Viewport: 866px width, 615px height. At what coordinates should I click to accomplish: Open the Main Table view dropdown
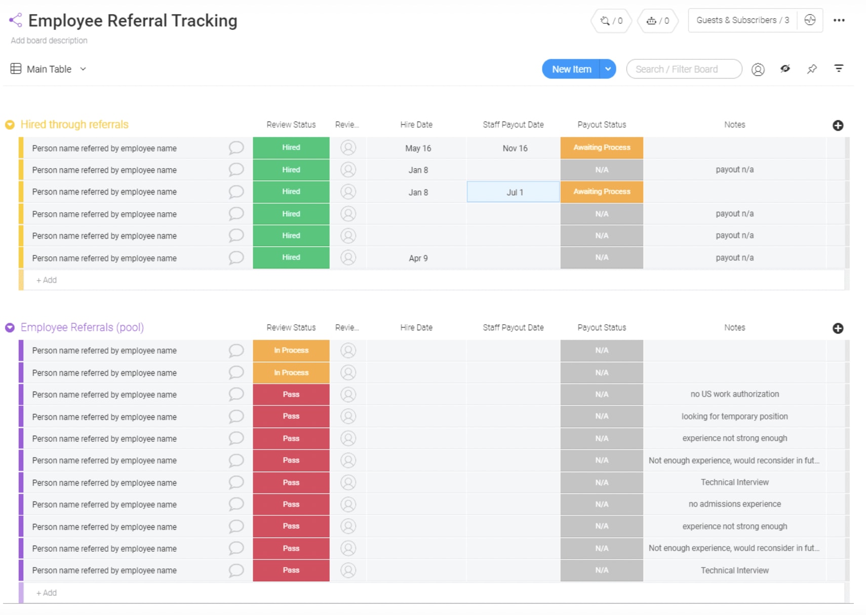pyautogui.click(x=83, y=69)
